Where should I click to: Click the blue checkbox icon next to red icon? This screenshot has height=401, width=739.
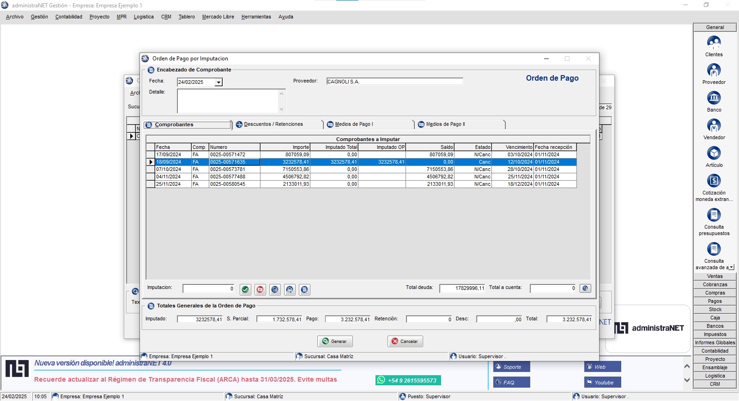click(275, 289)
